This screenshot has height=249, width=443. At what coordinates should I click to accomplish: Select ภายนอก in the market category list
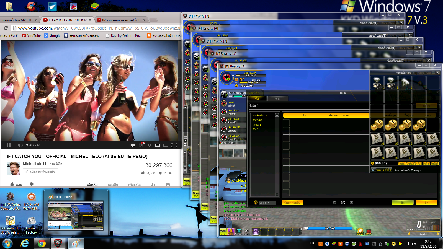click(x=257, y=120)
